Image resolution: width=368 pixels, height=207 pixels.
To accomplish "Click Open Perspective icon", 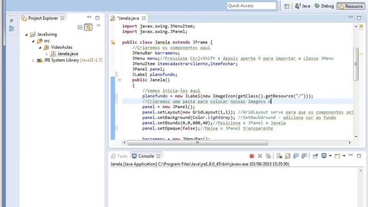I will click(x=287, y=6).
